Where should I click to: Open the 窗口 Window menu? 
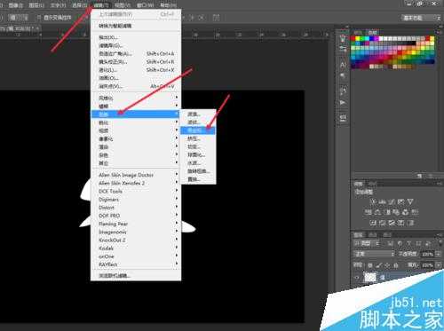coord(145,5)
